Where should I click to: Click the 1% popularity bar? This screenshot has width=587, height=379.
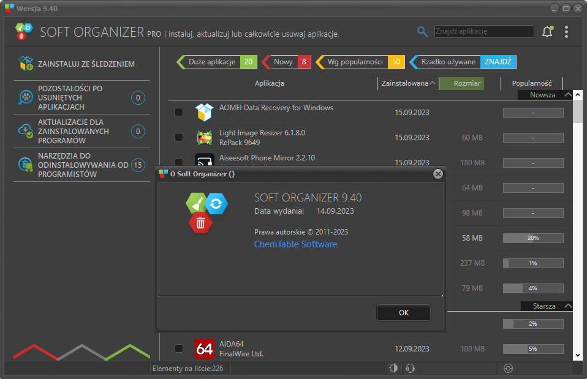click(533, 263)
